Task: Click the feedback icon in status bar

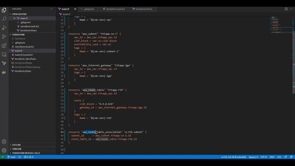Action: click(x=286, y=157)
